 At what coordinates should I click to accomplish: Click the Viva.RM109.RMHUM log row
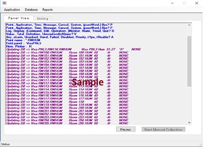click(x=67, y=74)
